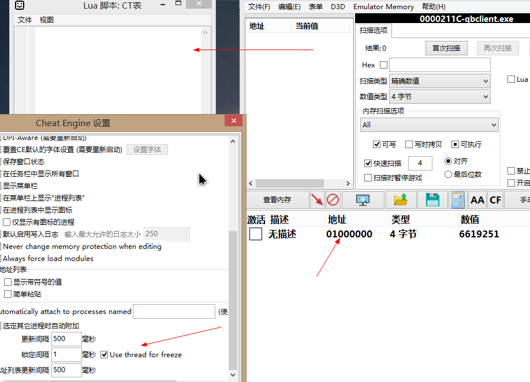Open the calculator icon in toolbar
The width and height of the screenshot is (530, 382).
[x=458, y=200]
